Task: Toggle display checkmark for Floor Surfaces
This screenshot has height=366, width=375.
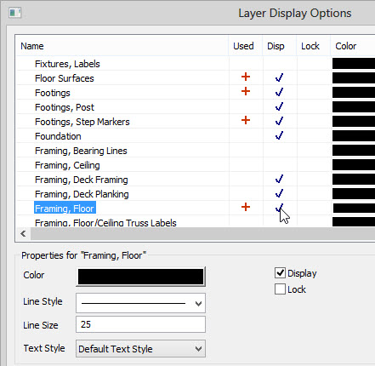Action: pos(279,77)
